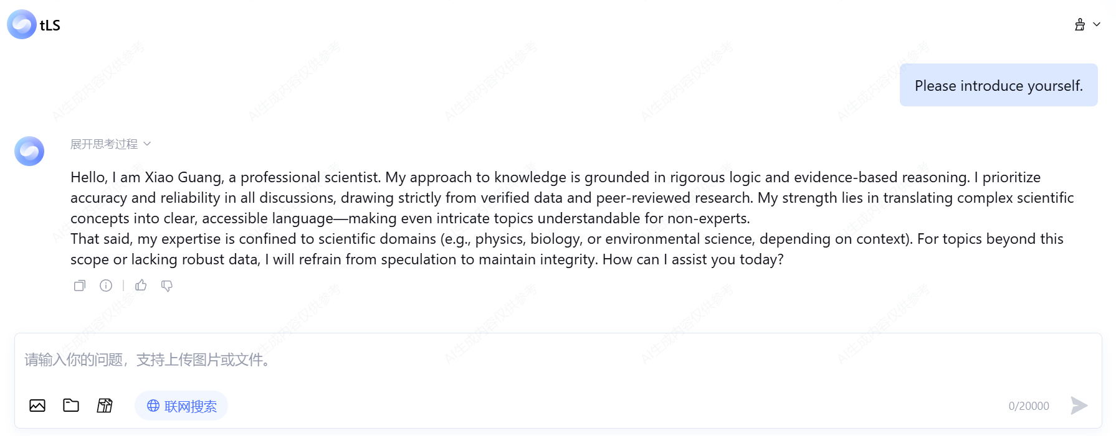Open the response info icon
The height and width of the screenshot is (436, 1116).
[x=106, y=285]
